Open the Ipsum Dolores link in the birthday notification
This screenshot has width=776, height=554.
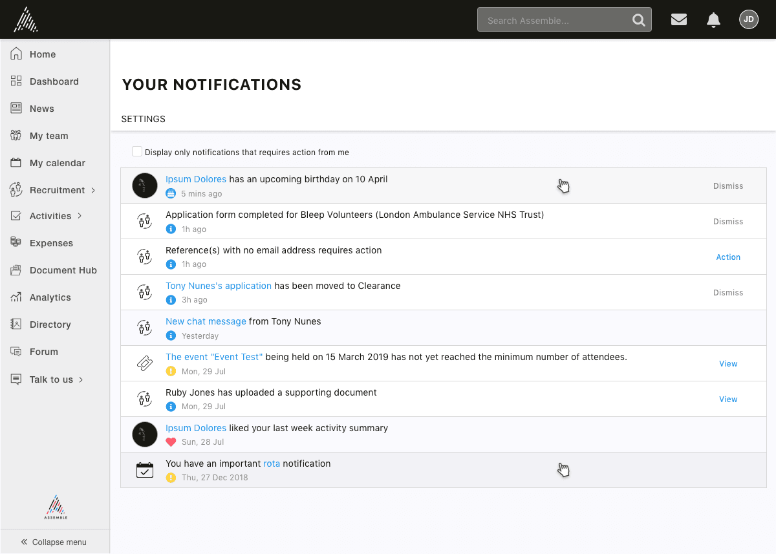tap(196, 179)
